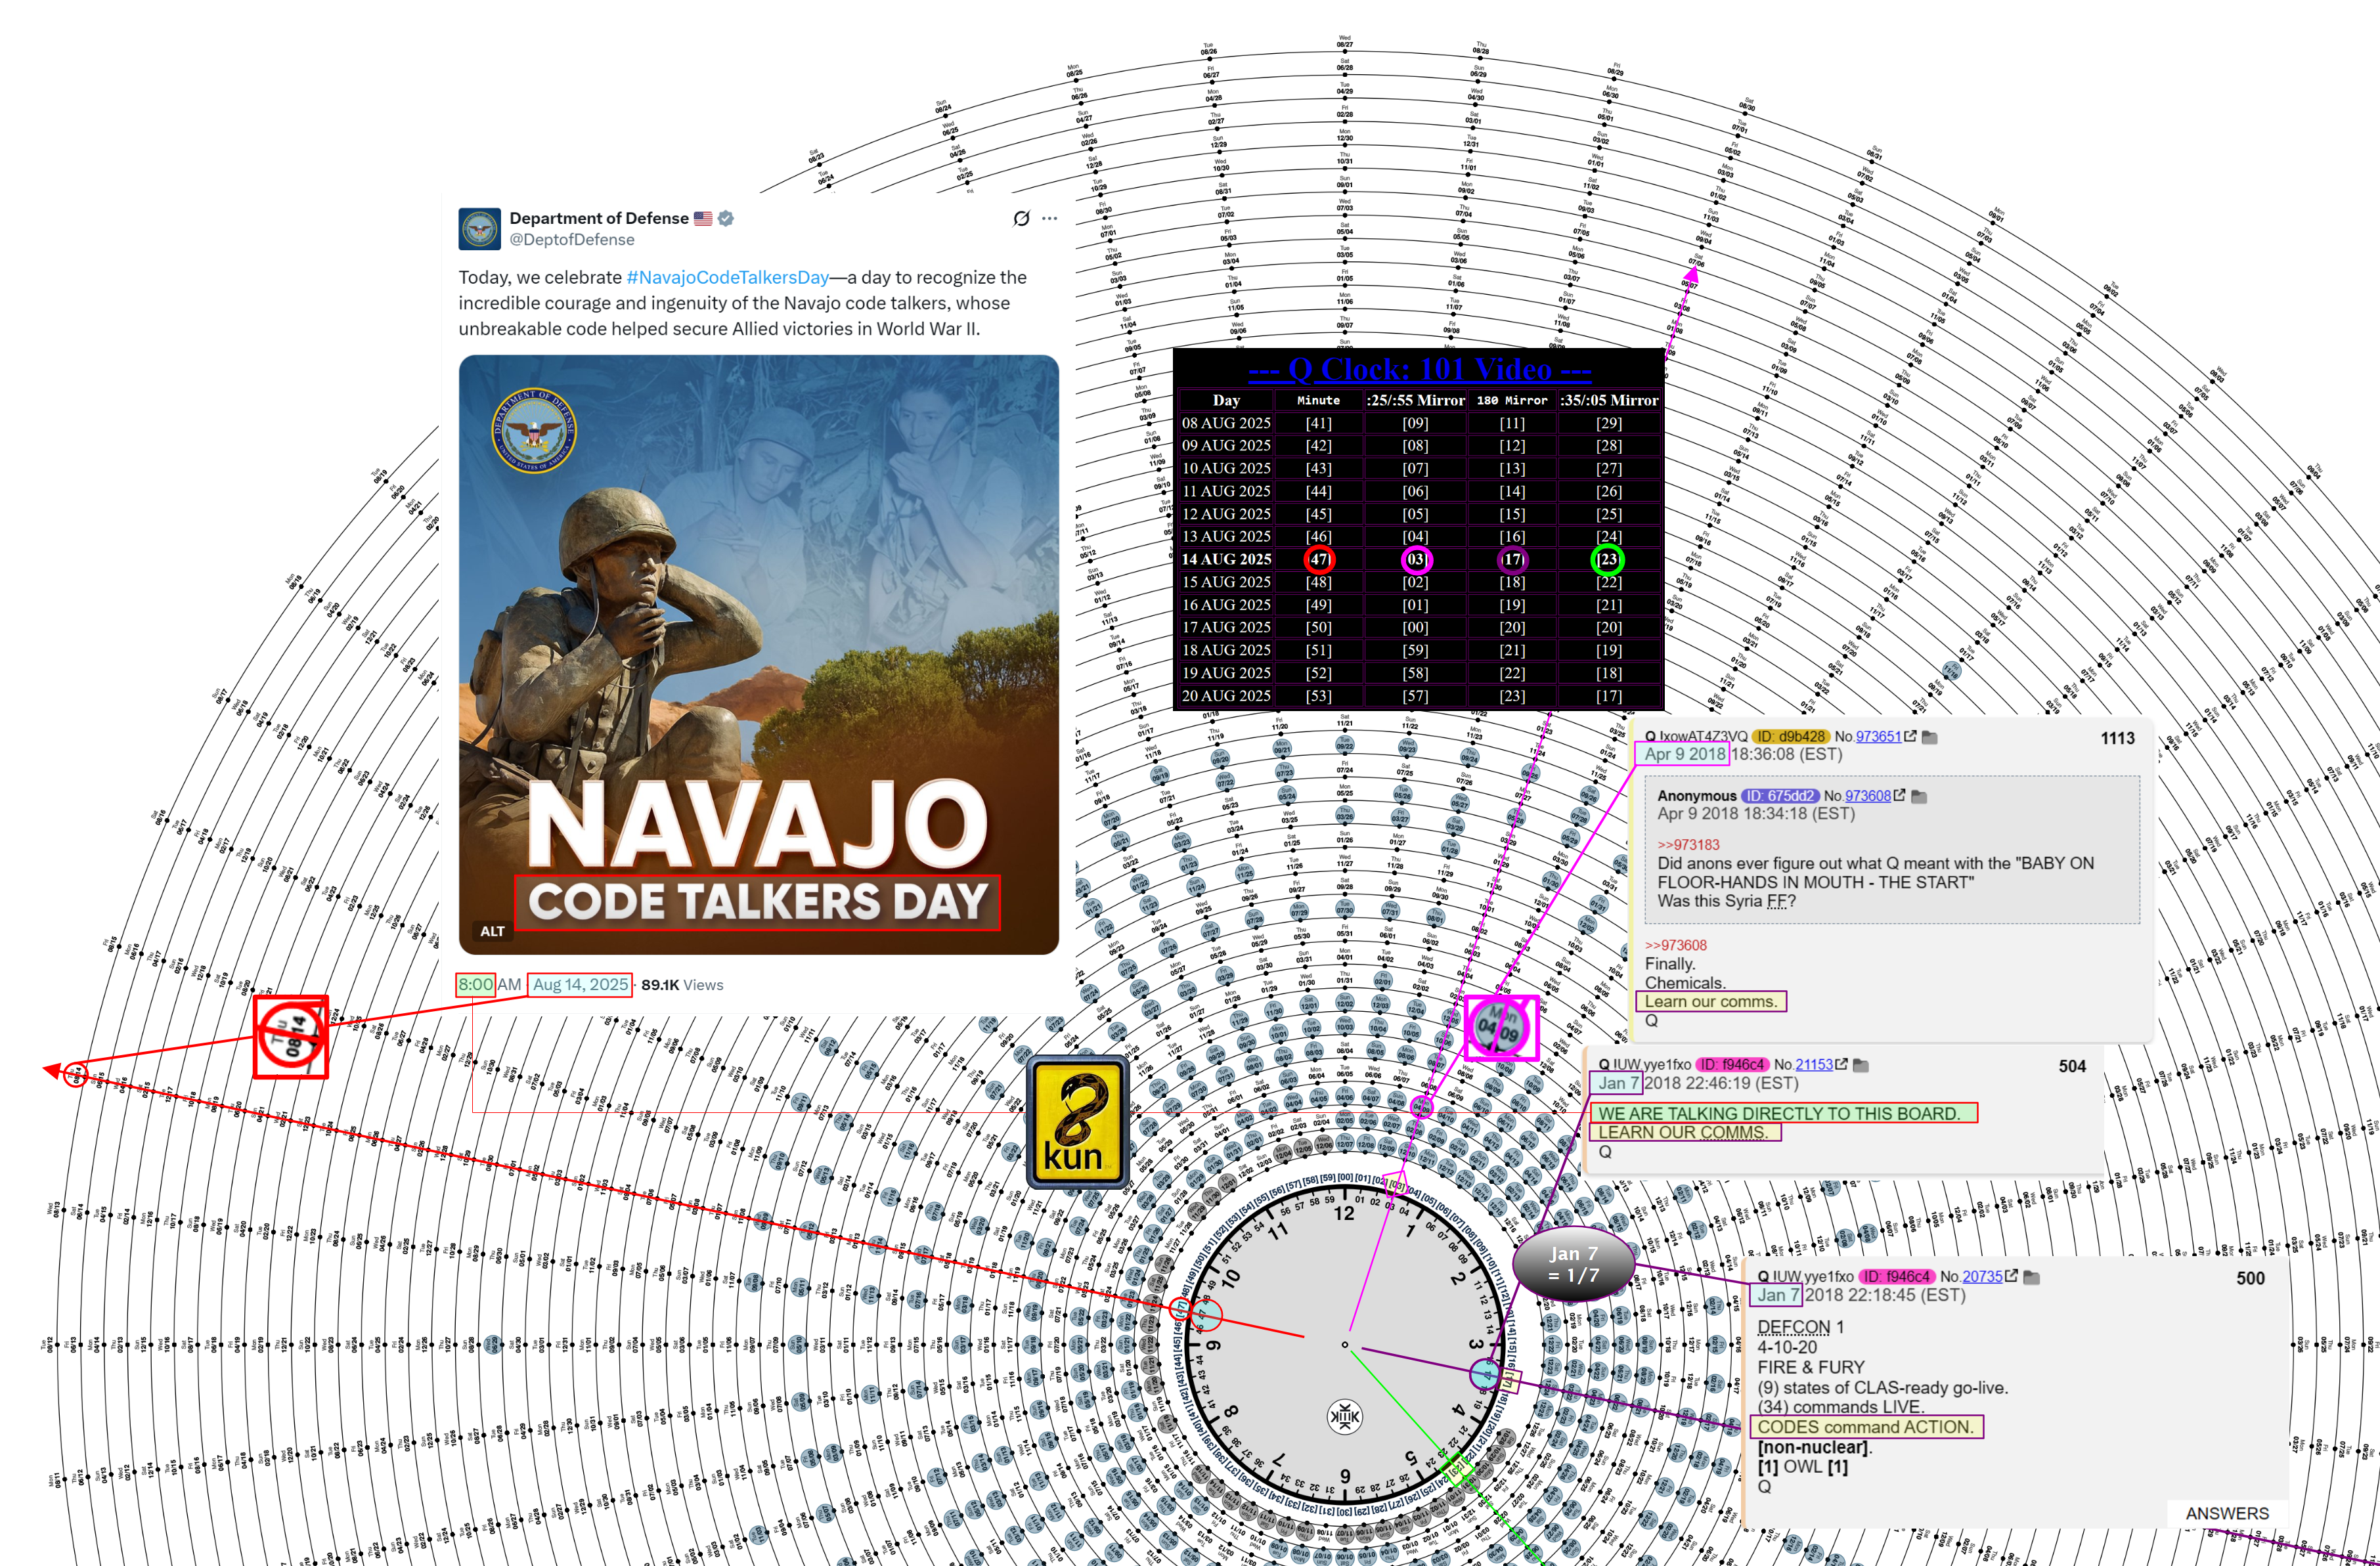Open the ALT description badge on the tweet image
This screenshot has height=1566, width=2380.
point(492,931)
